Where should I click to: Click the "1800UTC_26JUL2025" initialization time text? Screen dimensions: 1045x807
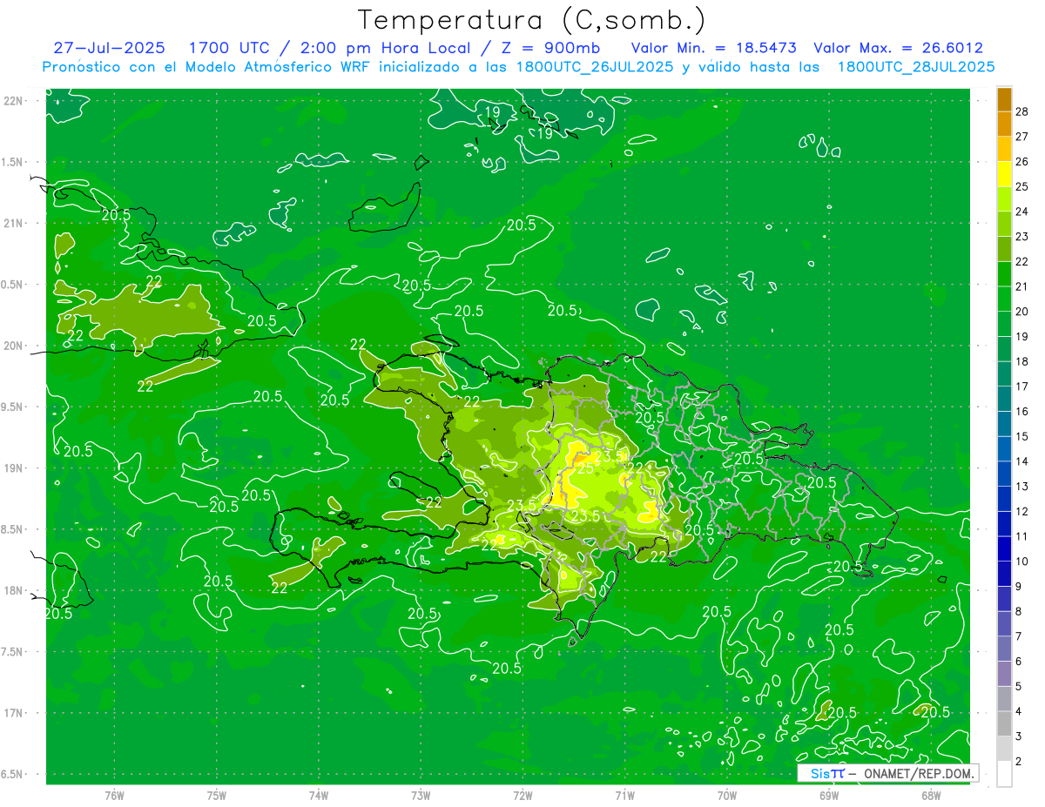point(595,67)
